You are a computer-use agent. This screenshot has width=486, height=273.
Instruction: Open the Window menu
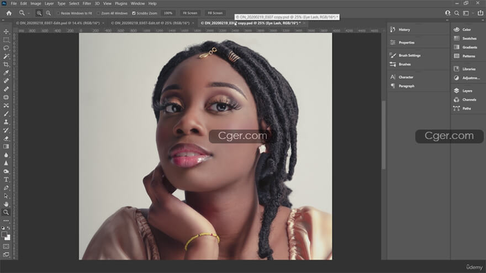138,3
